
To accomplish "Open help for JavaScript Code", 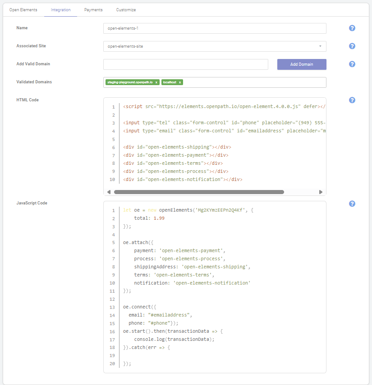I will pyautogui.click(x=352, y=204).
